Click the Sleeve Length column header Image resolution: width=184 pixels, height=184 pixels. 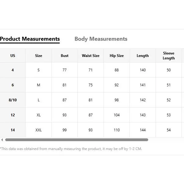pyautogui.click(x=169, y=56)
